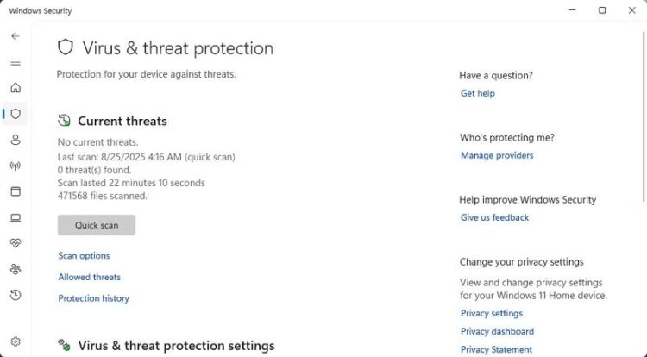647x357 pixels.
Task: Click the back arrow in sidebar
Action: (x=16, y=36)
